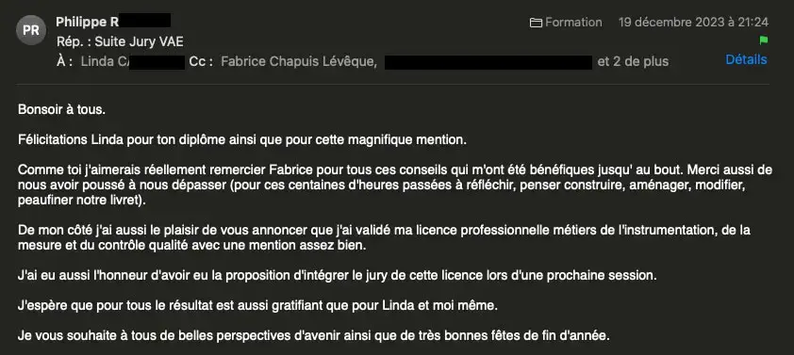Open the Détails link
This screenshot has height=355, width=794.
pyautogui.click(x=746, y=59)
